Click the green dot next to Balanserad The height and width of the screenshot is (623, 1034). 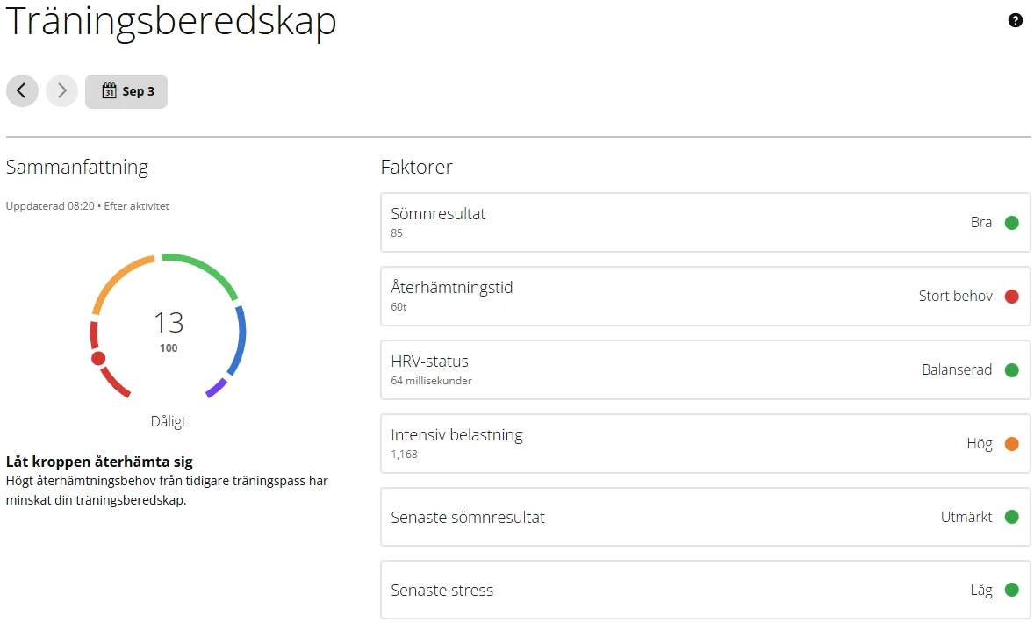[x=1011, y=369]
